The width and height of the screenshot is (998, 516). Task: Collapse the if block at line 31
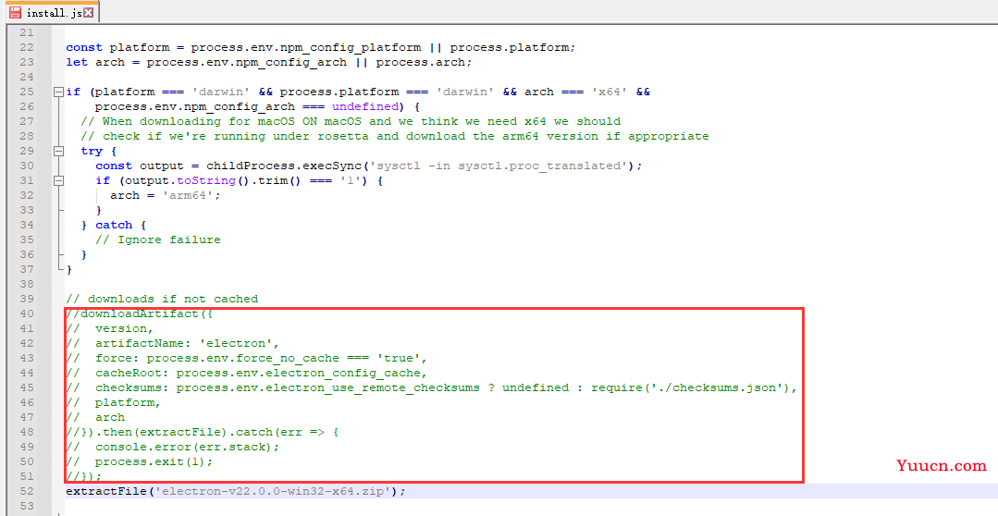(x=58, y=180)
